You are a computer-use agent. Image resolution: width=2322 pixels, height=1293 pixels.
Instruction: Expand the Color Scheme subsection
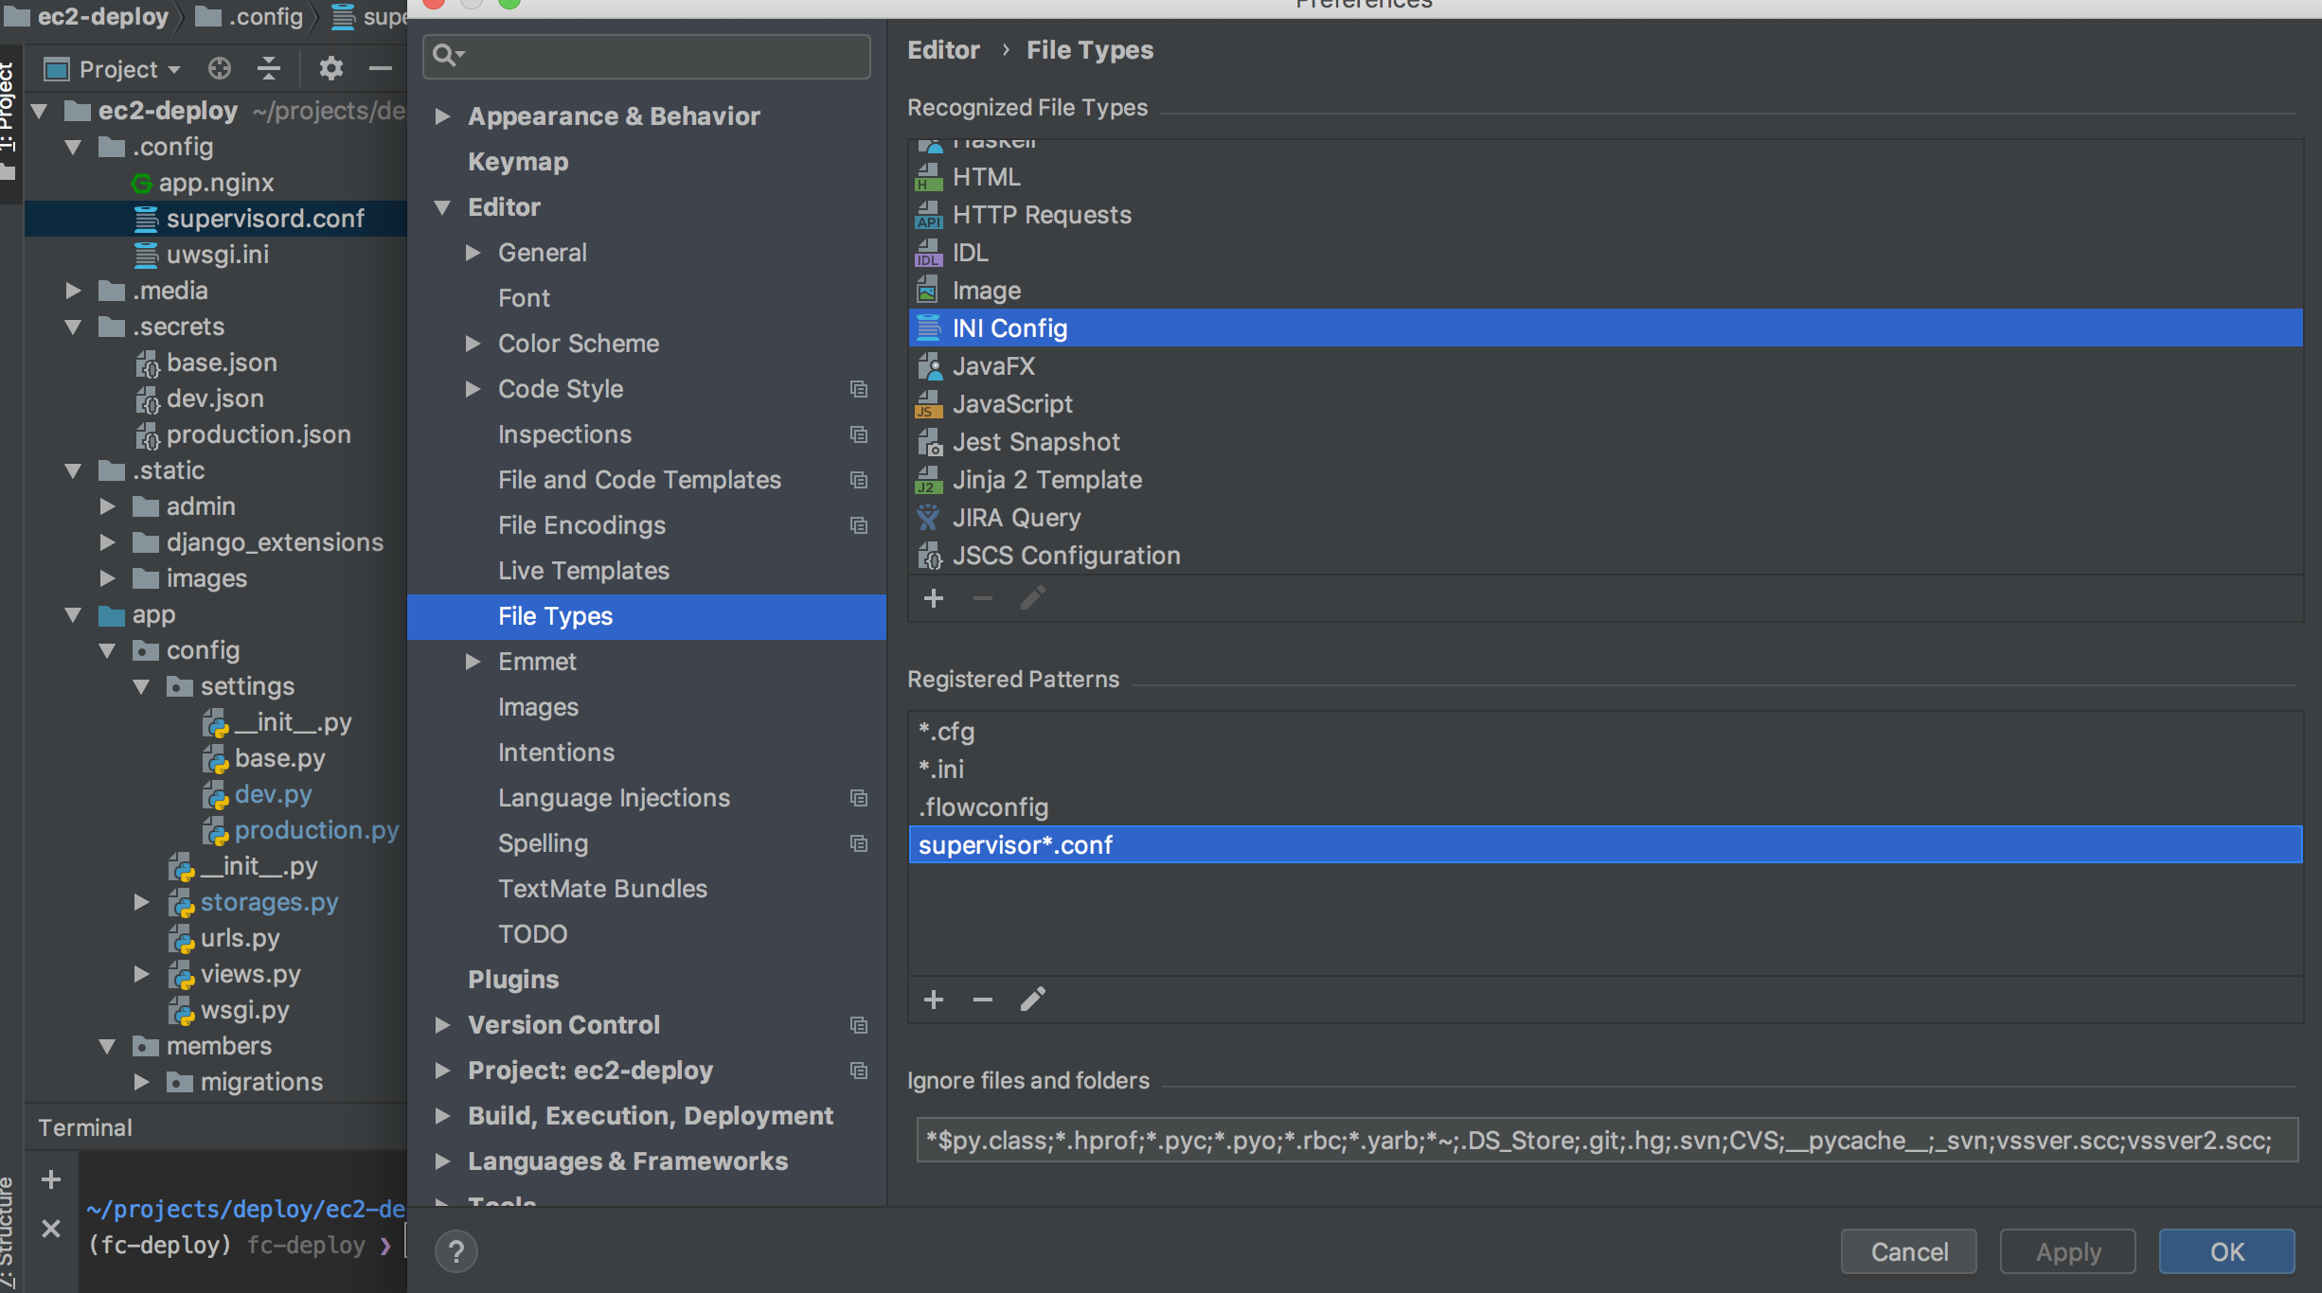[473, 344]
